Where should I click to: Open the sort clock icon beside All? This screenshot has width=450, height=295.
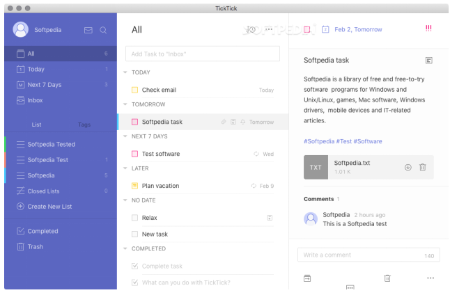tap(252, 29)
